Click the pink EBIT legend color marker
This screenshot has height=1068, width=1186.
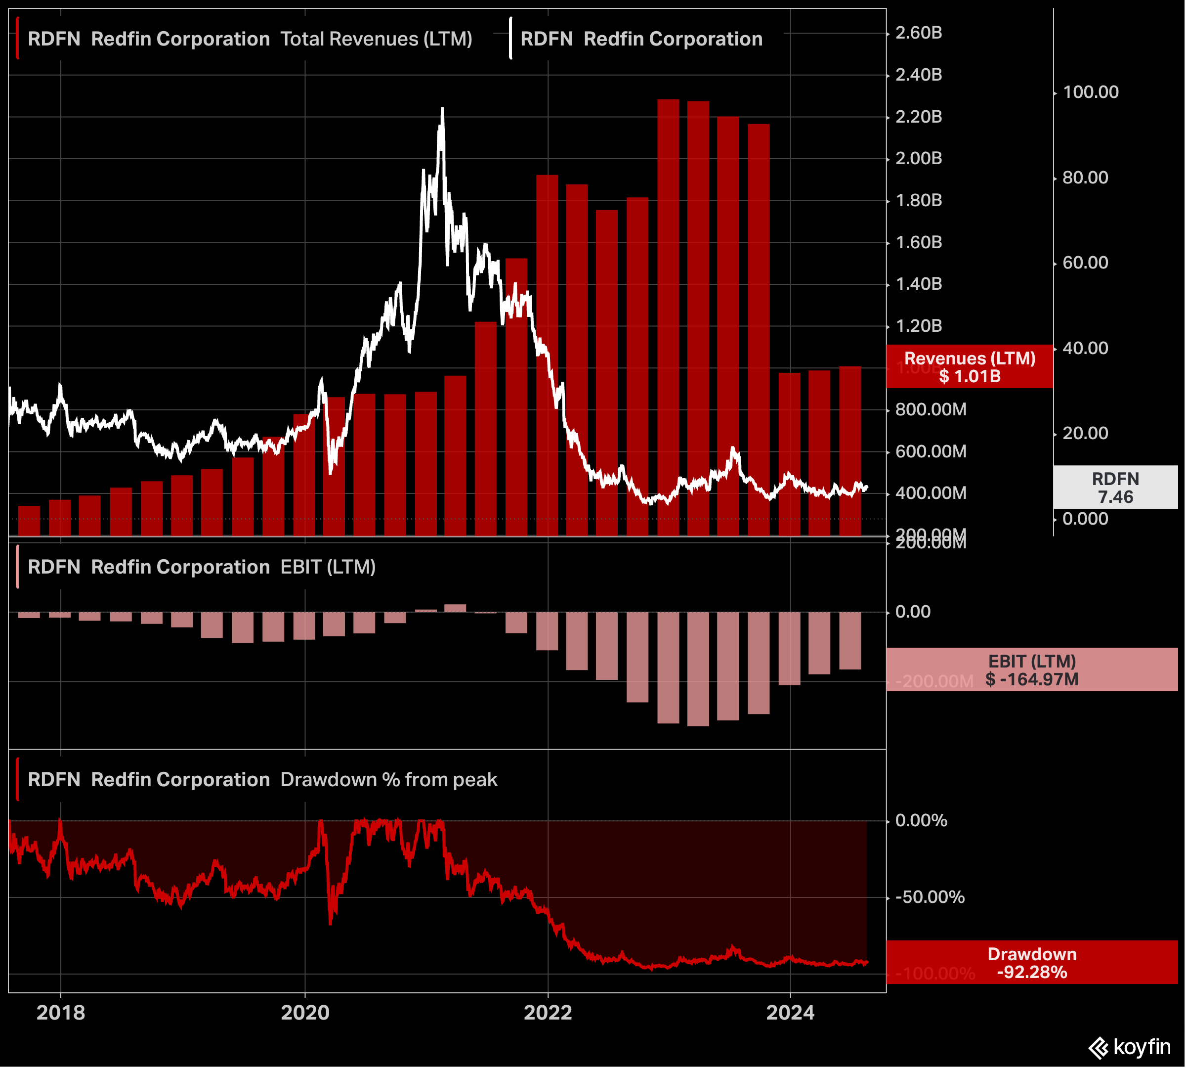click(x=18, y=567)
